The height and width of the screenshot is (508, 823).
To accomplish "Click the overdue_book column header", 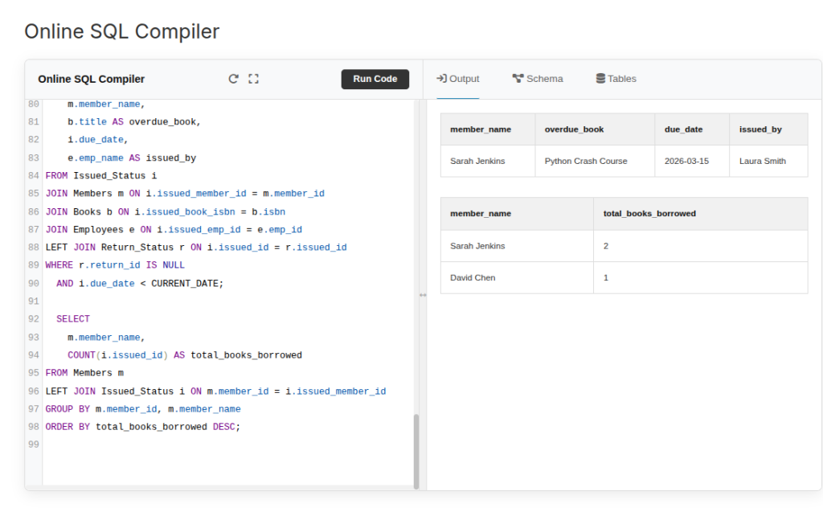I will (x=574, y=129).
